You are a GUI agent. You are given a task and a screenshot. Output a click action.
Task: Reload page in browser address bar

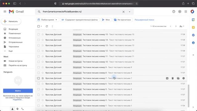tap(137, 4)
